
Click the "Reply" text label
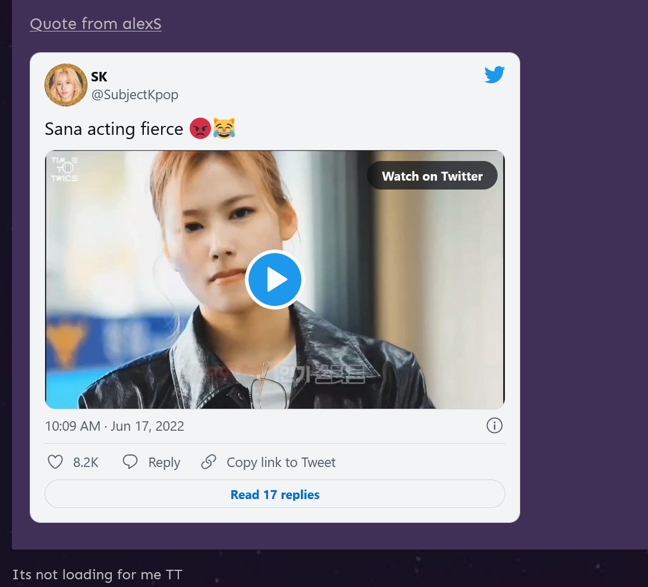pos(164,462)
